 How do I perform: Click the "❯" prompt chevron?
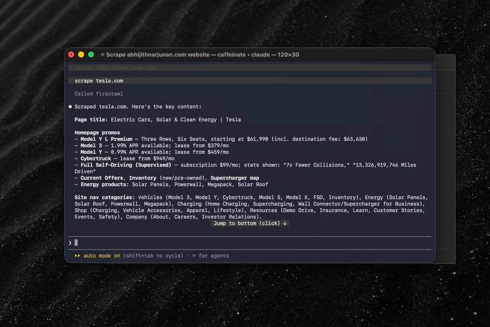pyautogui.click(x=70, y=243)
